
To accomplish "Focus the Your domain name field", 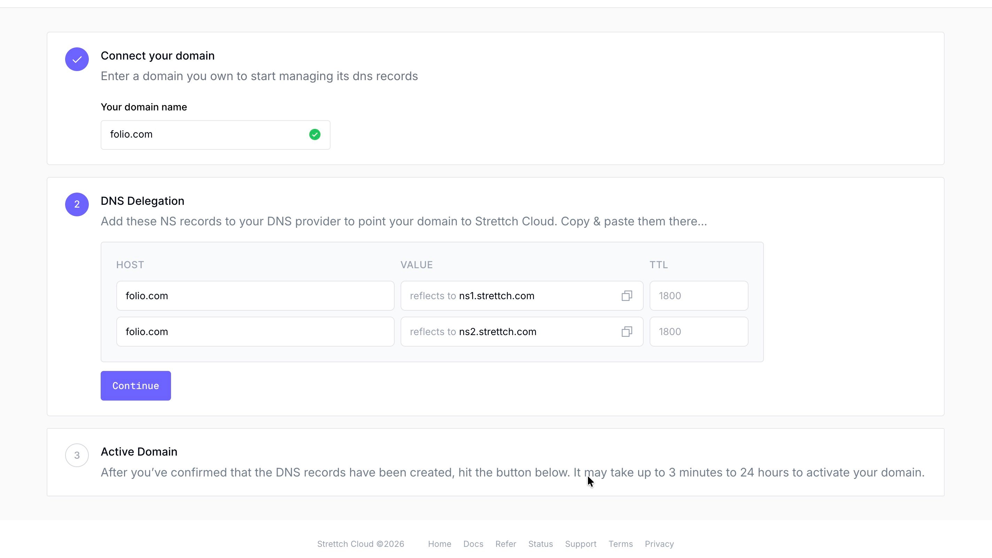I will (x=215, y=135).
